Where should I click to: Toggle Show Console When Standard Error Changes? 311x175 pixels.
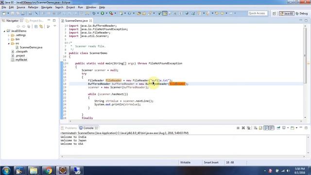[x=271, y=128]
